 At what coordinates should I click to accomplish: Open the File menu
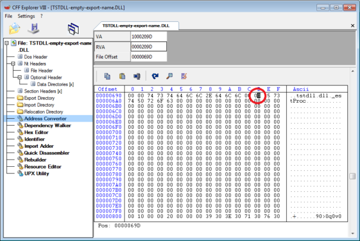click(x=8, y=16)
